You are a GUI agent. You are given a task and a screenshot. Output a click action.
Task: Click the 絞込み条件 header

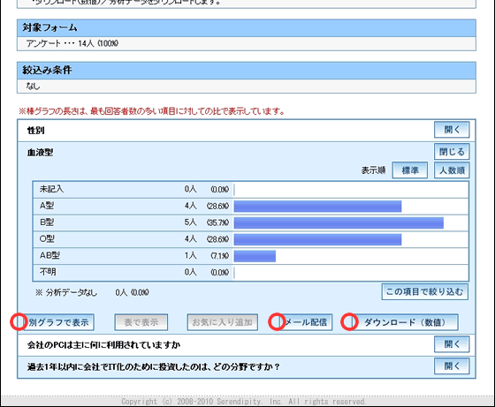coord(47,70)
